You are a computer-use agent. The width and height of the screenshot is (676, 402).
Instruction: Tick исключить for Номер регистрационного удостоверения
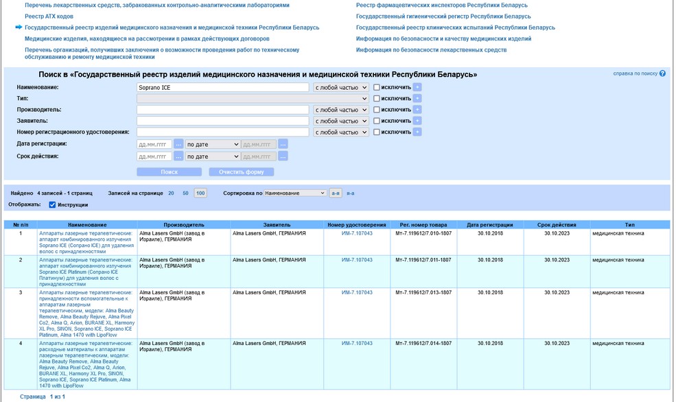tap(376, 132)
